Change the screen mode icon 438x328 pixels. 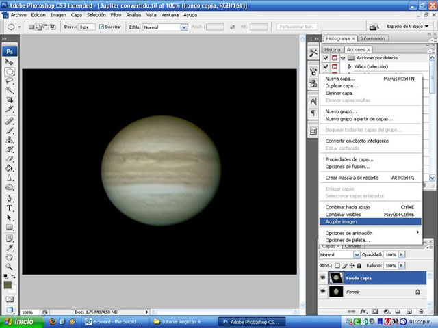click(x=10, y=310)
